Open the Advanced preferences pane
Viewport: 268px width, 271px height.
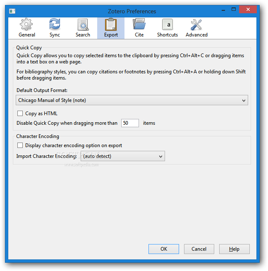[196, 28]
